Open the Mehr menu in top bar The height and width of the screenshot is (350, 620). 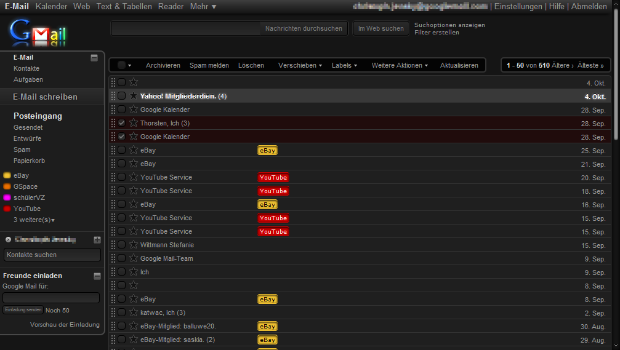(203, 6)
